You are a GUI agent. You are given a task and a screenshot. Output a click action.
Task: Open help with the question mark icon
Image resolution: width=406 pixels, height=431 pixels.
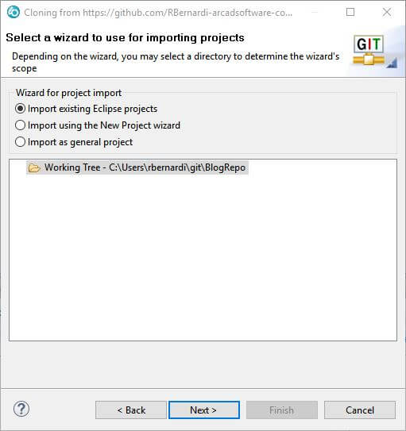(x=21, y=409)
